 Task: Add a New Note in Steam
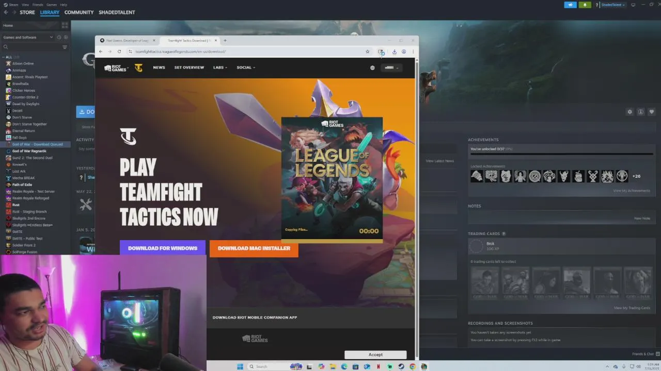point(642,218)
